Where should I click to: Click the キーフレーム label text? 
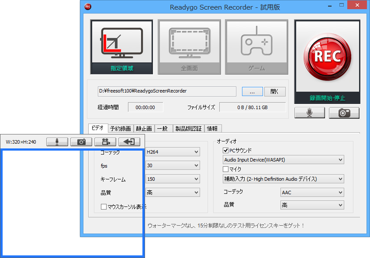(x=113, y=179)
